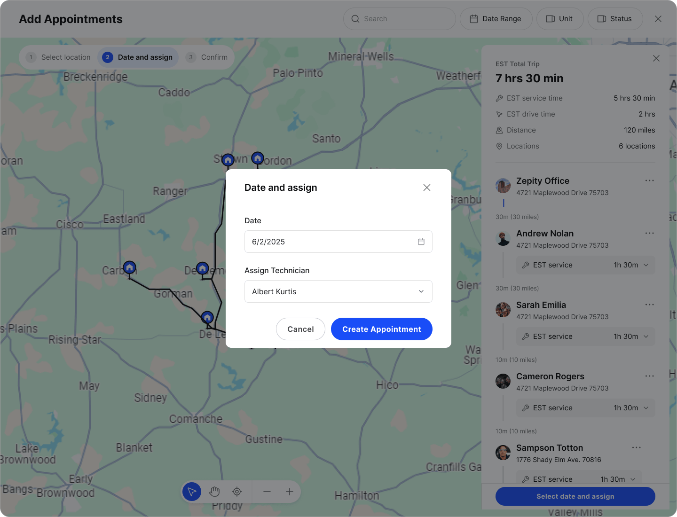Viewport: 677px width, 517px height.
Task: Open the Date Range filter
Action: coord(496,19)
